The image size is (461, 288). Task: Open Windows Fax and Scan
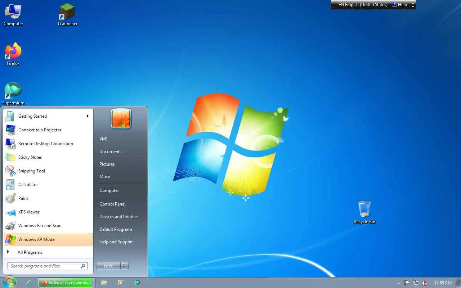click(48, 226)
